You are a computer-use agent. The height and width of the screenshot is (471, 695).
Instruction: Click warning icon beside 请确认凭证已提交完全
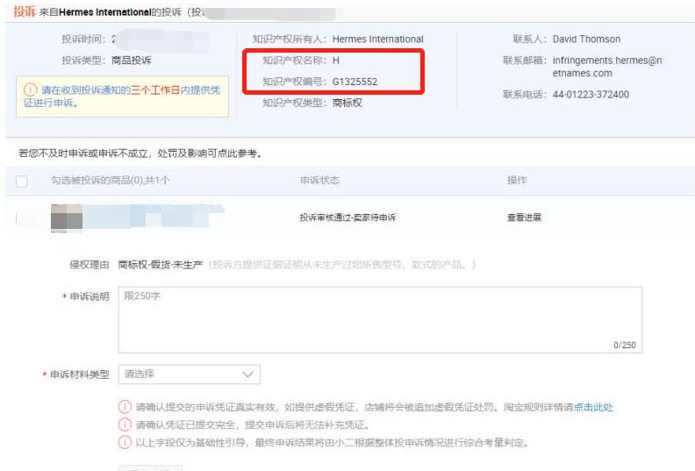pyautogui.click(x=125, y=425)
